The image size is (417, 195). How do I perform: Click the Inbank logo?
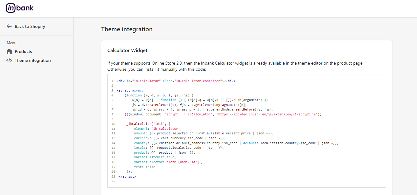click(20, 8)
